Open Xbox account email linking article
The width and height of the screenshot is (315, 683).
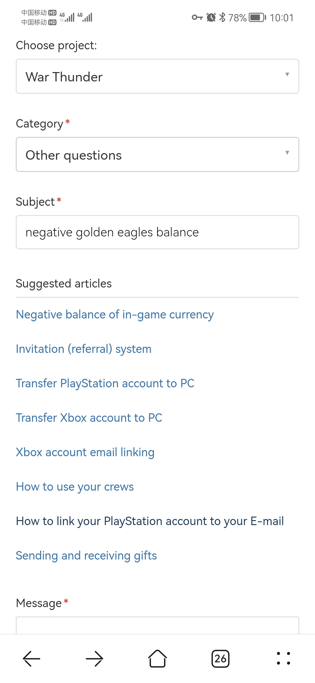point(85,452)
